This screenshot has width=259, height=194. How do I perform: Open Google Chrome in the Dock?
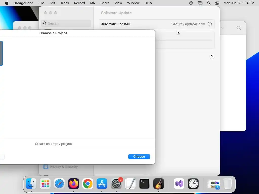point(88,184)
